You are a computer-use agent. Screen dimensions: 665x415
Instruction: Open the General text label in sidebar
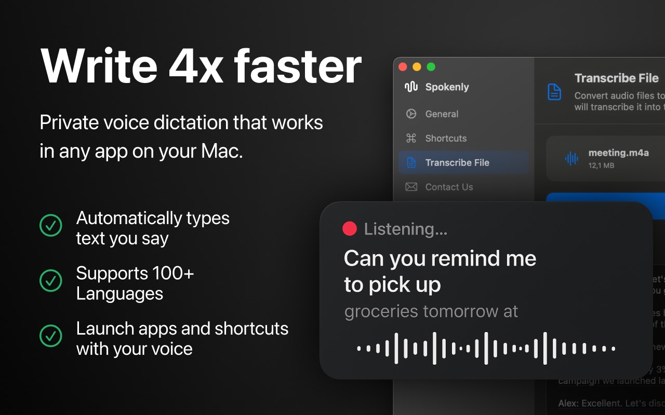pyautogui.click(x=442, y=114)
